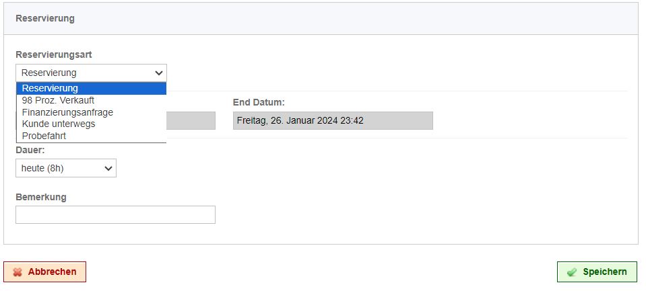Click the Reservierungsart field label
The width and height of the screenshot is (646, 291).
click(x=54, y=54)
